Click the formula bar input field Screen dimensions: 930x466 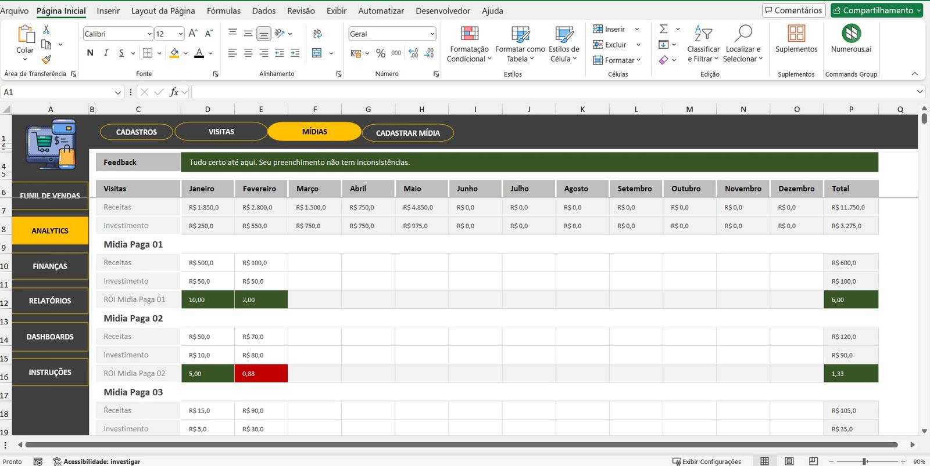552,92
